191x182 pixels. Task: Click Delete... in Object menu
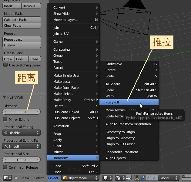coord(73,106)
